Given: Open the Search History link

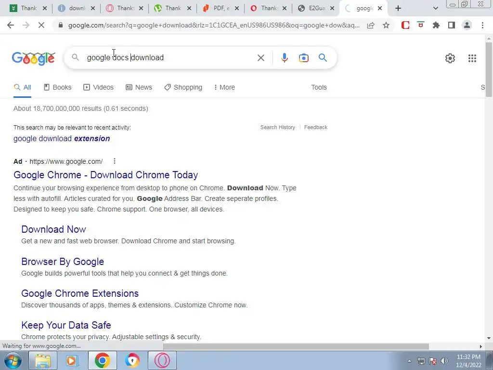Looking at the screenshot, I should [278, 127].
